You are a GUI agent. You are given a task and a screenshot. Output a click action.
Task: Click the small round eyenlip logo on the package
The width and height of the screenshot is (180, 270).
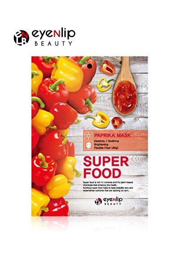point(98,201)
